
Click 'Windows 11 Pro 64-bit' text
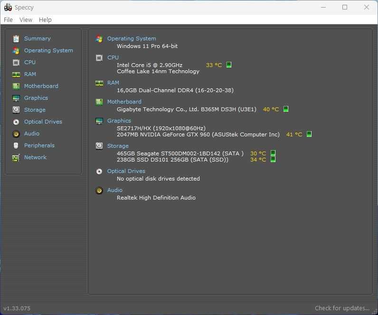click(x=147, y=46)
